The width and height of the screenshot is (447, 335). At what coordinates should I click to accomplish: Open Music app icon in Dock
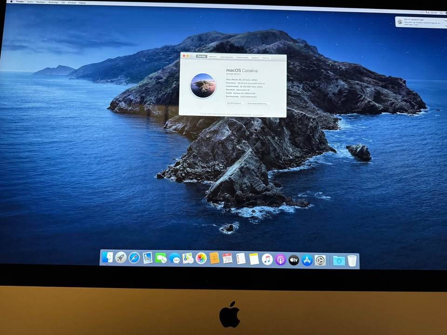click(x=267, y=259)
